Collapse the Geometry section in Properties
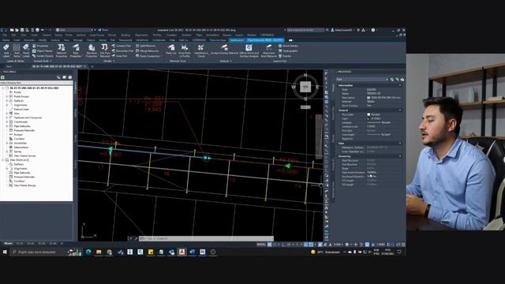The height and width of the screenshot is (284, 505). tap(400, 156)
